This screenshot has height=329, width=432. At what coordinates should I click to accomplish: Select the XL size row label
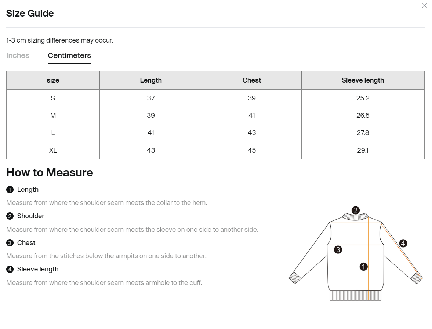pyautogui.click(x=53, y=150)
